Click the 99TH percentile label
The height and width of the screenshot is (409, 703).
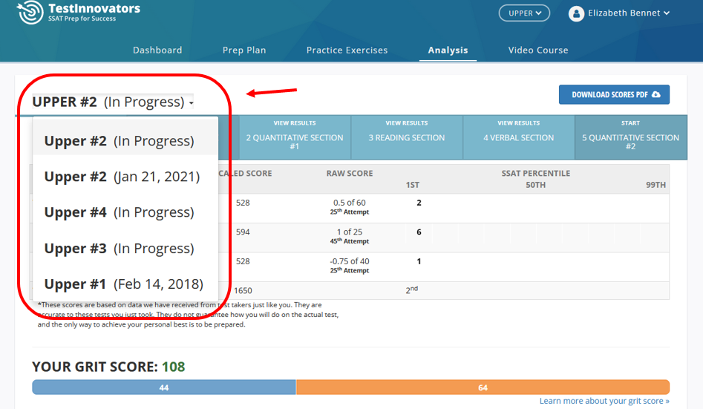pos(655,185)
